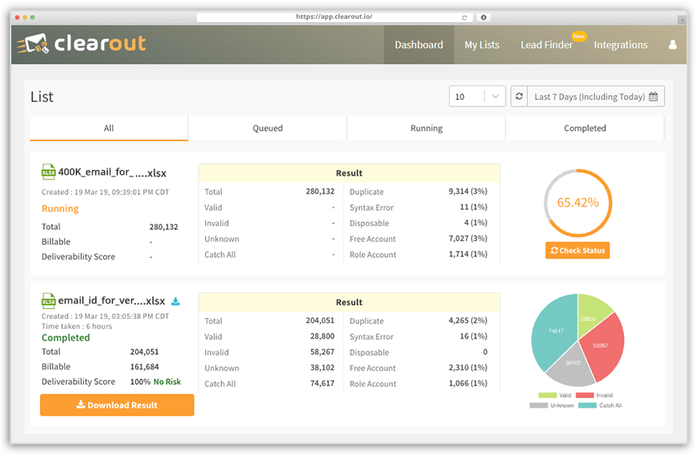698x454 pixels.
Task: Click the Clearout logo
Action: (81, 44)
